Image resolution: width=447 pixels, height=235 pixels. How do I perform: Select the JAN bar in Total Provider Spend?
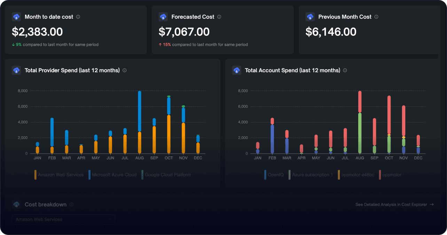(37, 148)
